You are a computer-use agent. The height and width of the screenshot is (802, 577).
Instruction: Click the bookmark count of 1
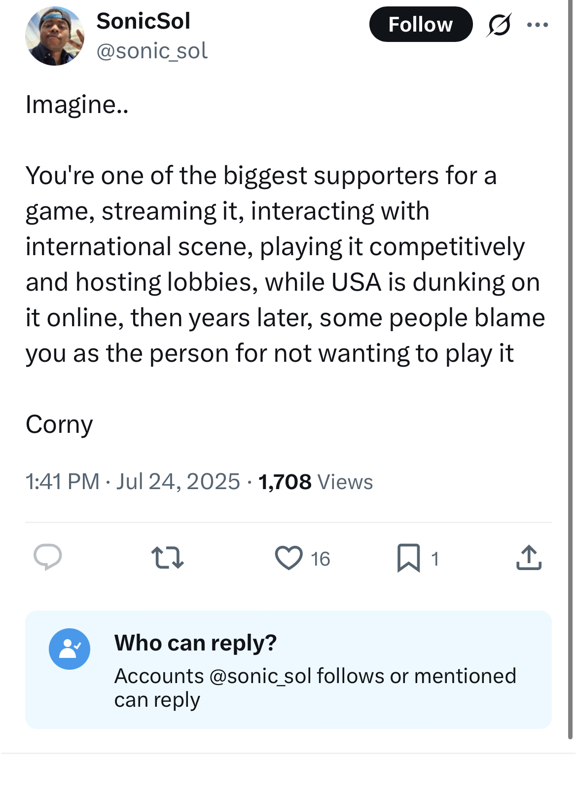point(435,559)
